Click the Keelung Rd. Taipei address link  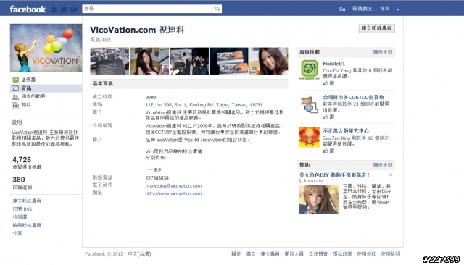pos(204,104)
